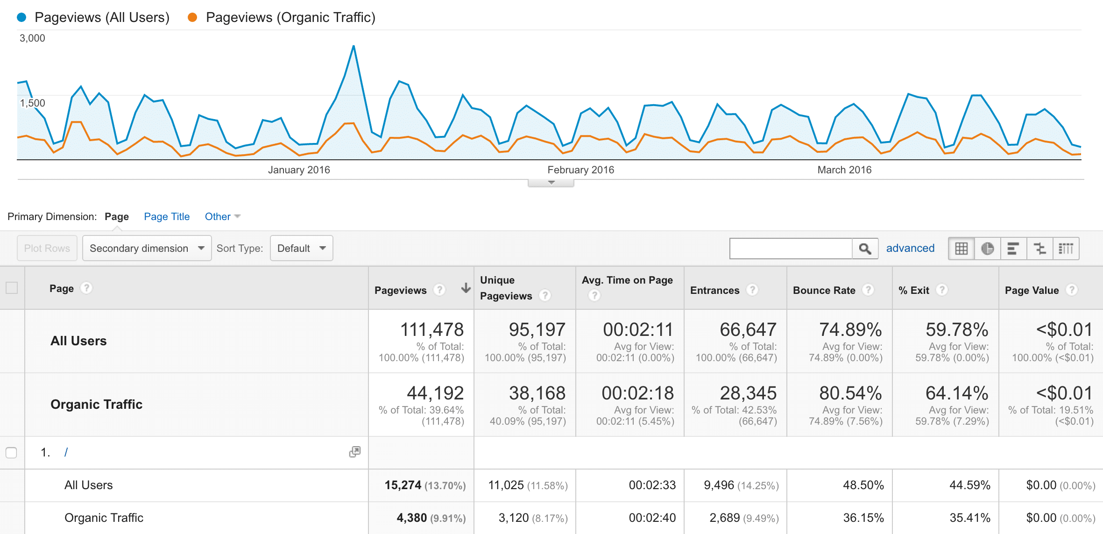Select the Page primary dimension tab
Screen dimensions: 1103x534
pos(116,216)
